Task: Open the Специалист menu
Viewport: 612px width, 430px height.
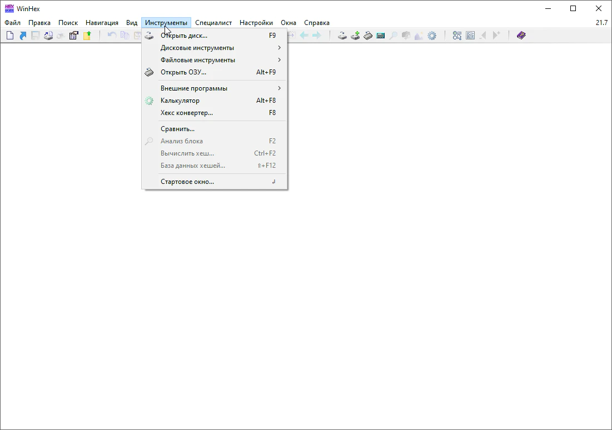Action: [x=213, y=23]
